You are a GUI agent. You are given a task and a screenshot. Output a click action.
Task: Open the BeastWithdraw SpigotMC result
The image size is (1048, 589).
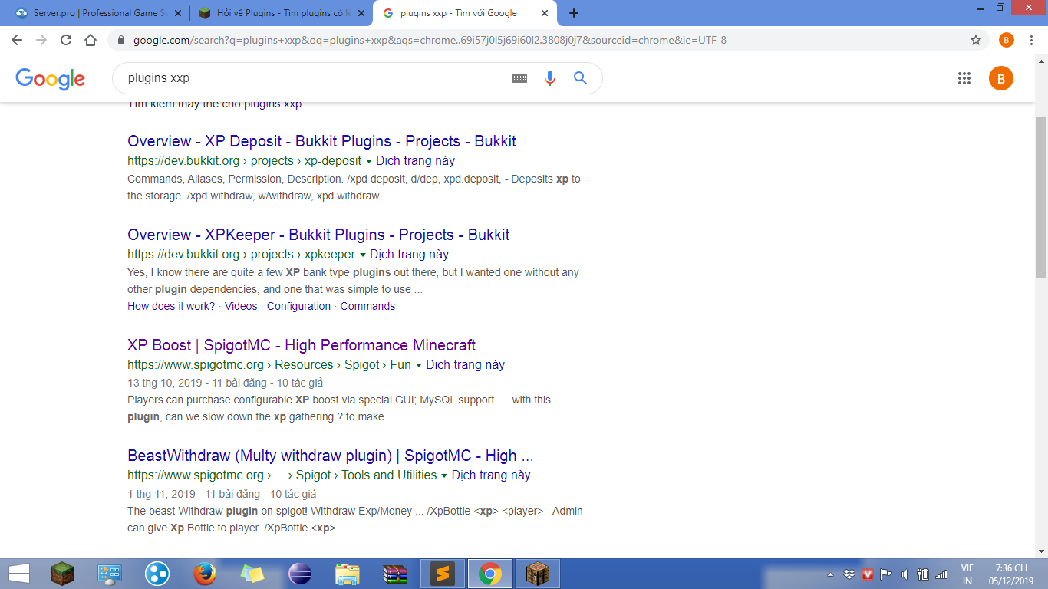(x=330, y=456)
